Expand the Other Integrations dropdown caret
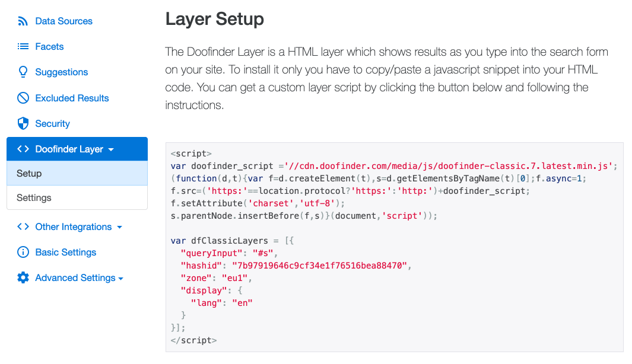This screenshot has height=364, width=632. pyautogui.click(x=119, y=228)
